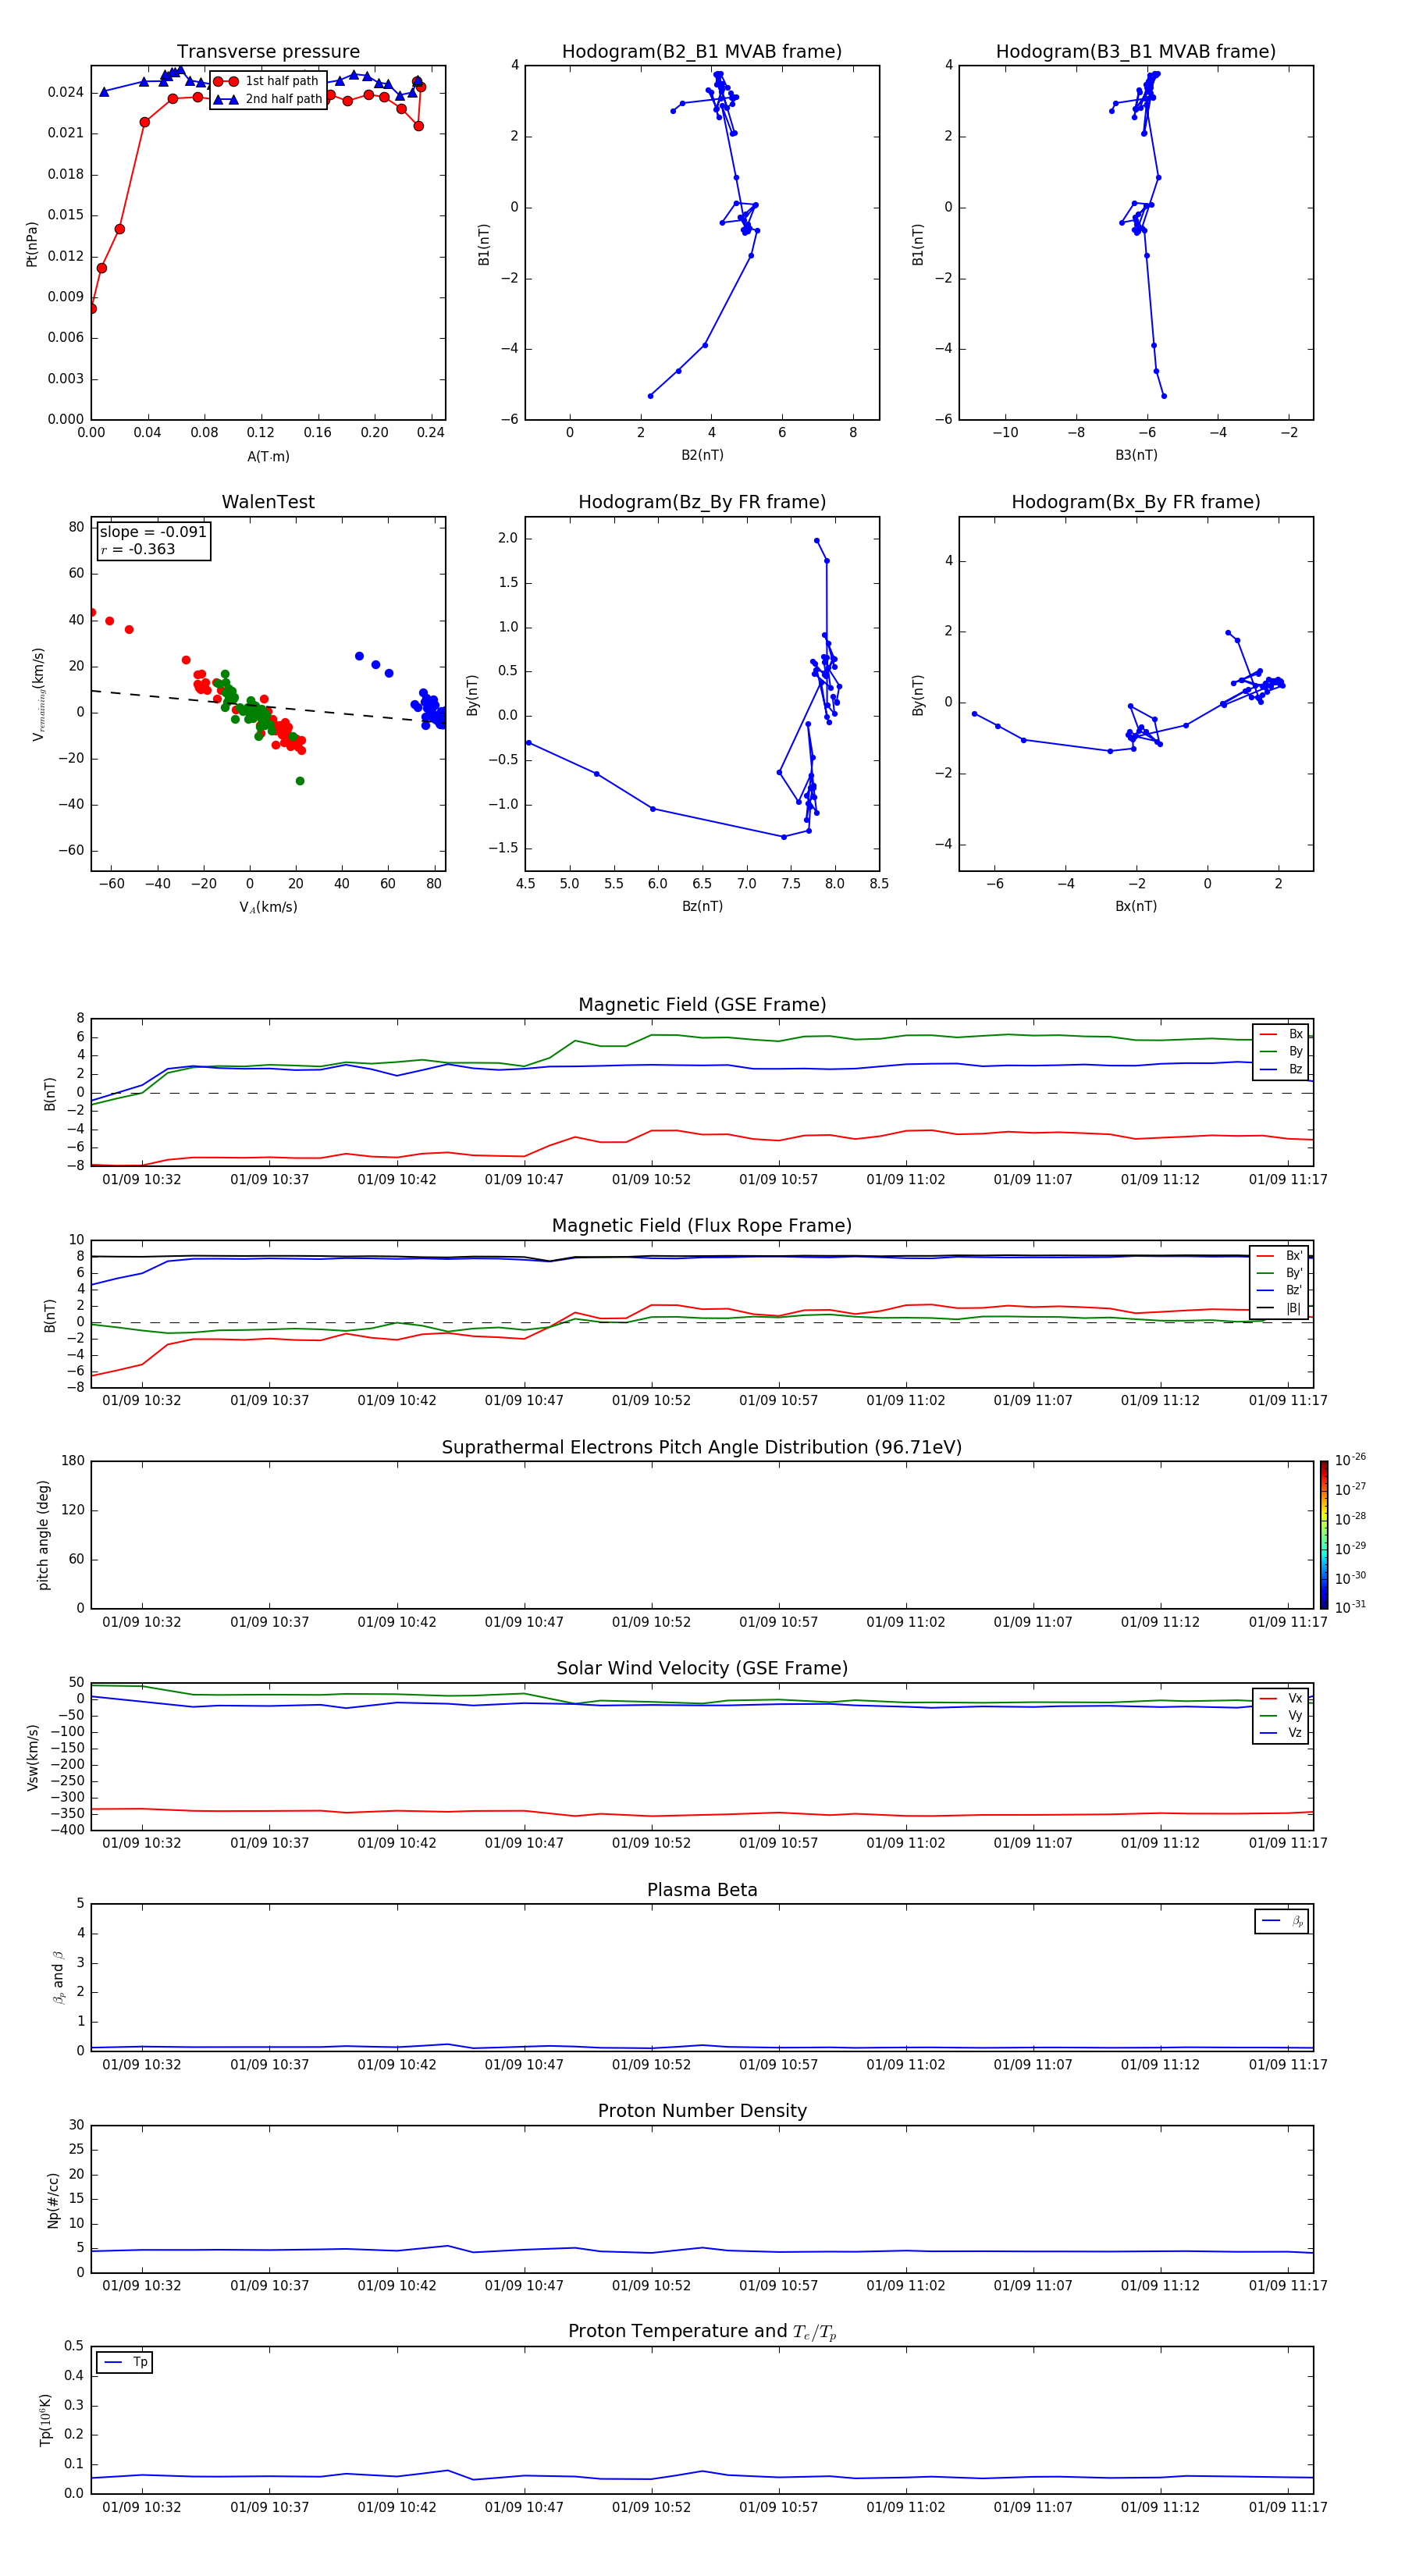
Task: Click the "B3(nT)" x-axis label
Action: [x=1136, y=455]
